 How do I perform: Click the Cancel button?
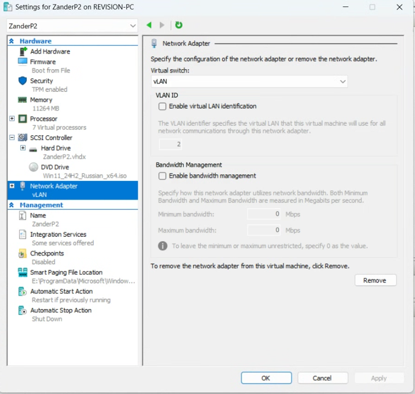click(323, 378)
